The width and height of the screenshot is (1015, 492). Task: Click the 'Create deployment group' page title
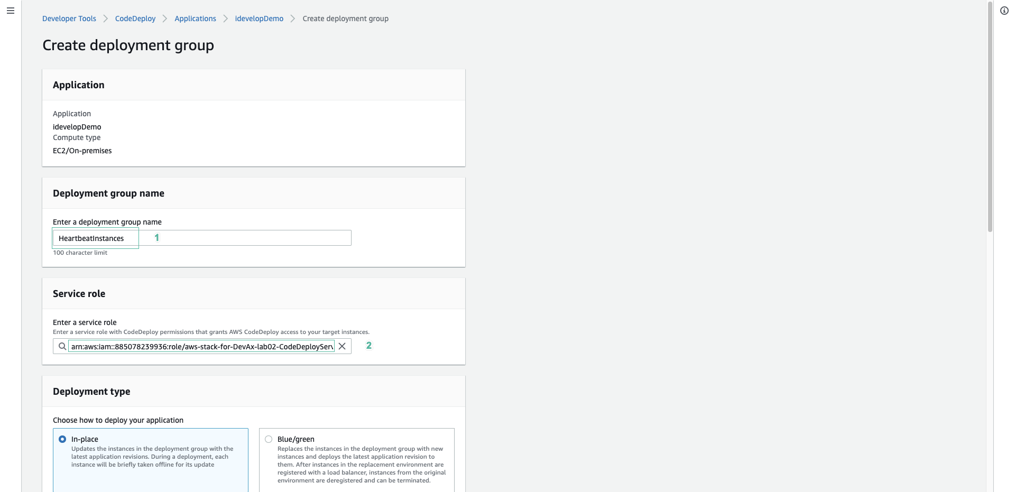pos(128,45)
